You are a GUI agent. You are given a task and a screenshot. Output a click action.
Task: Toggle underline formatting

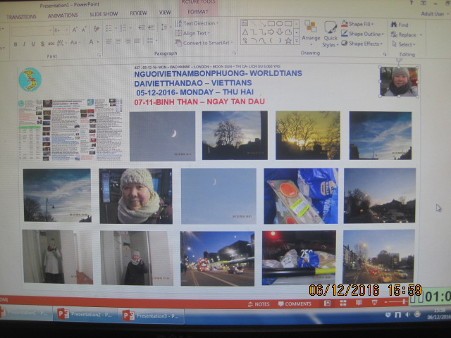pos(33,44)
